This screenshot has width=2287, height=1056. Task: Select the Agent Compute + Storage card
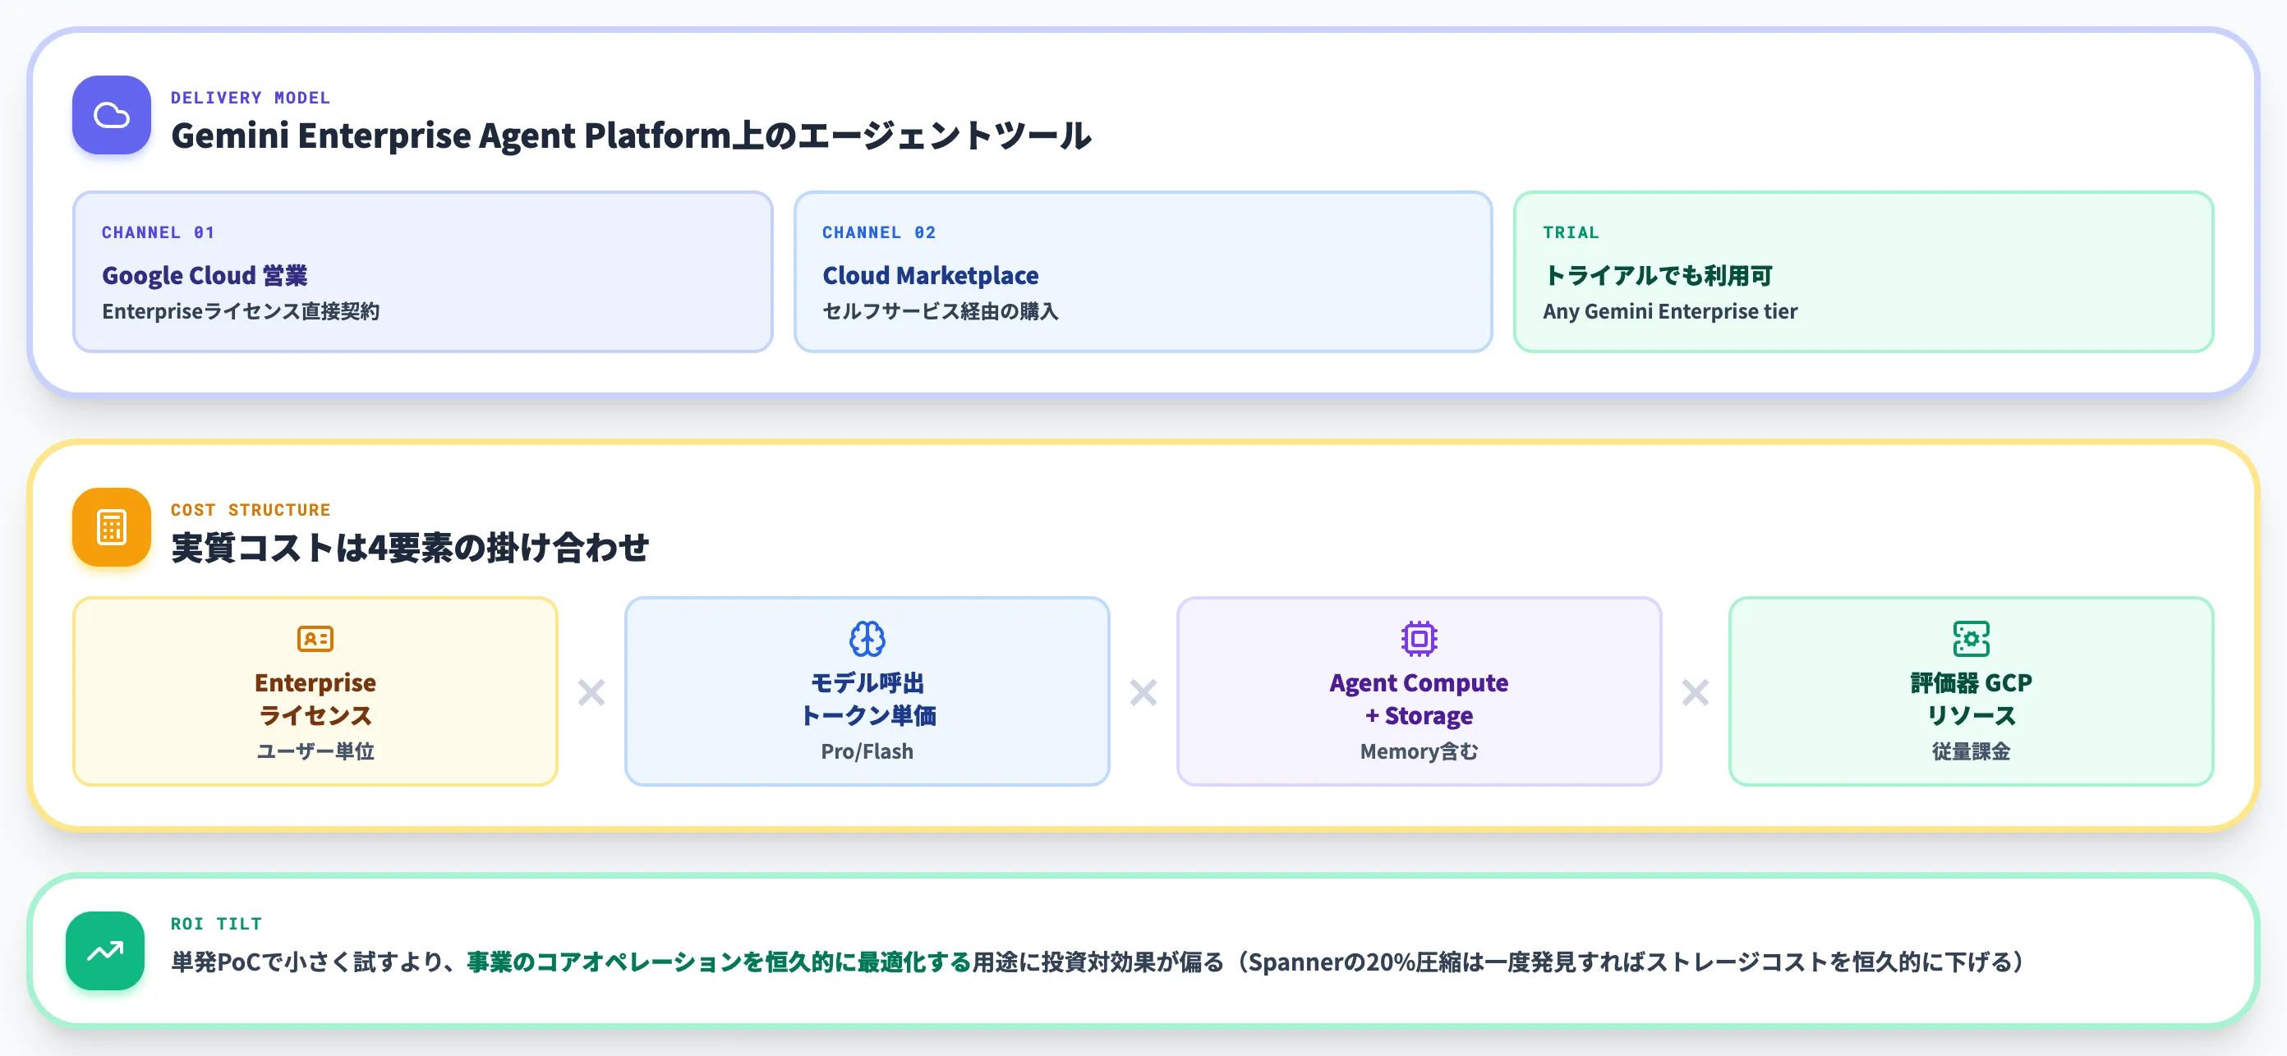coord(1419,691)
